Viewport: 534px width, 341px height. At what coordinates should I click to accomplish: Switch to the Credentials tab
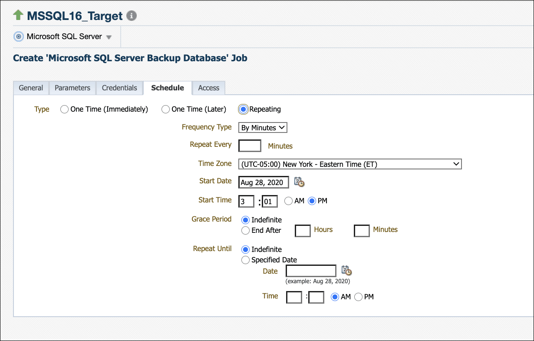[x=119, y=88]
